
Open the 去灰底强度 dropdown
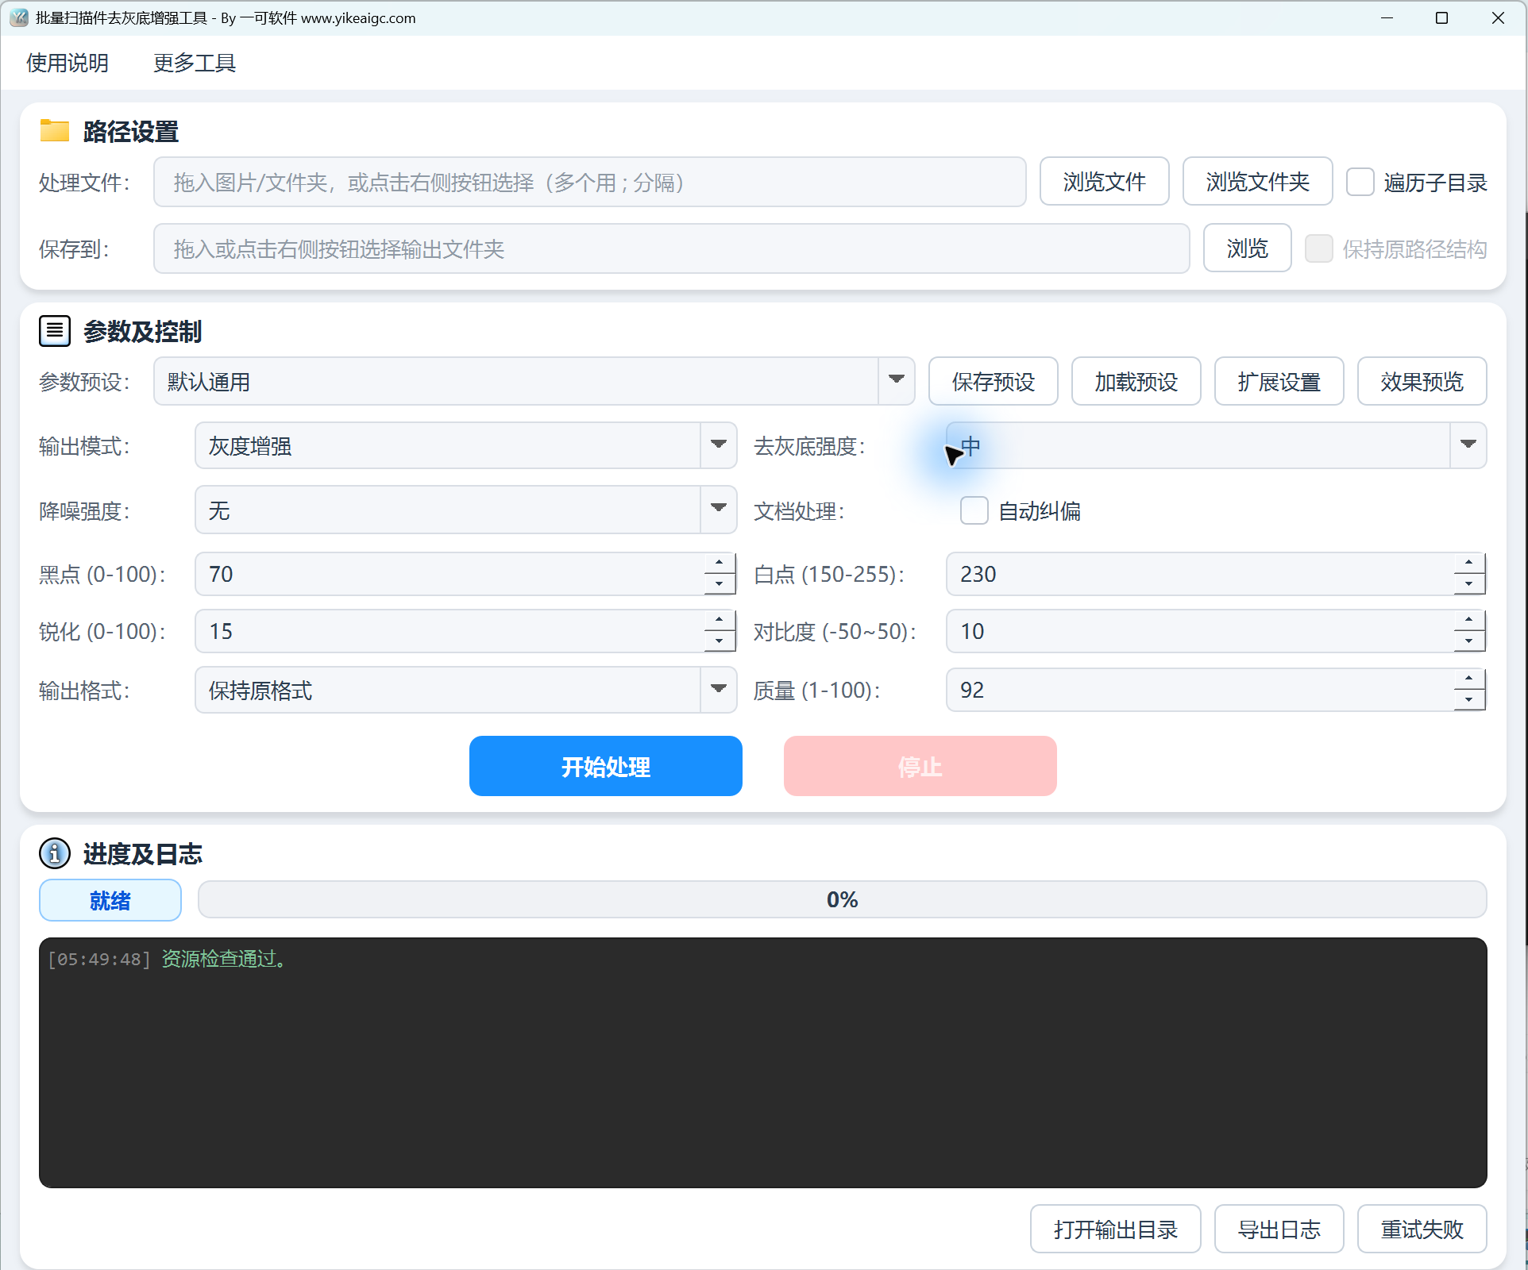point(1216,446)
